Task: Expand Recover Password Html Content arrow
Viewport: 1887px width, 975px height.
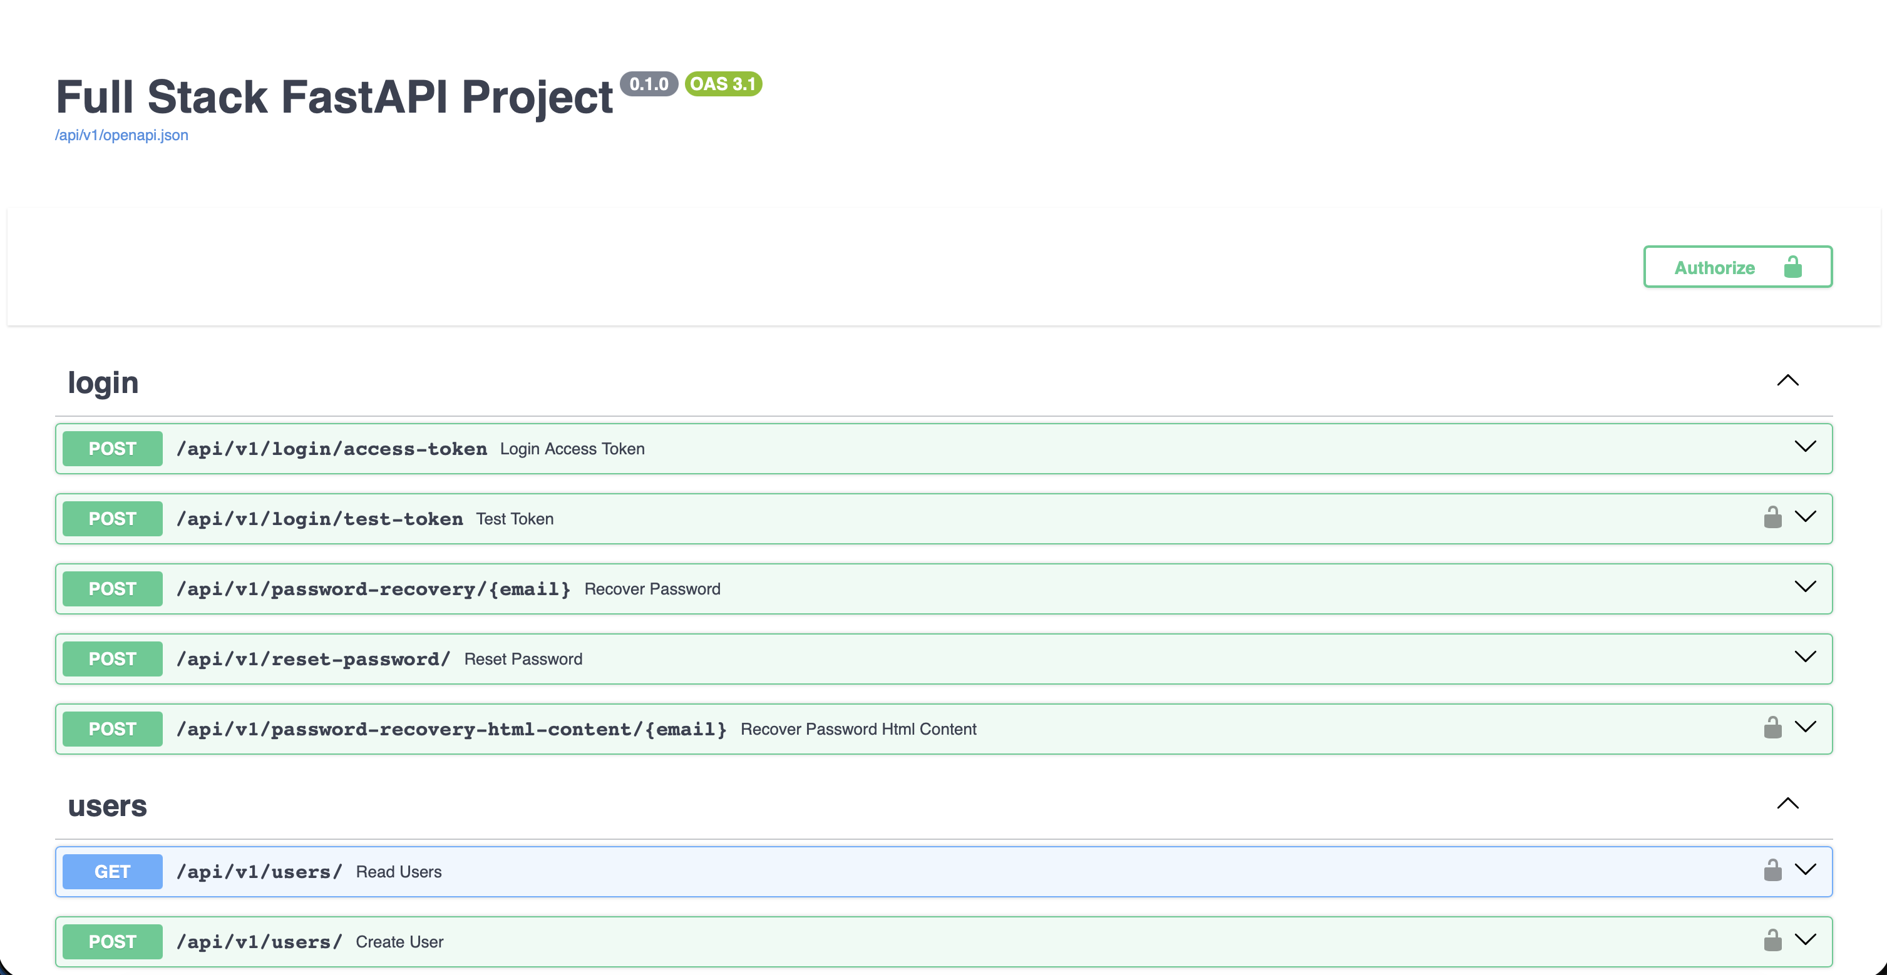Action: (x=1805, y=727)
